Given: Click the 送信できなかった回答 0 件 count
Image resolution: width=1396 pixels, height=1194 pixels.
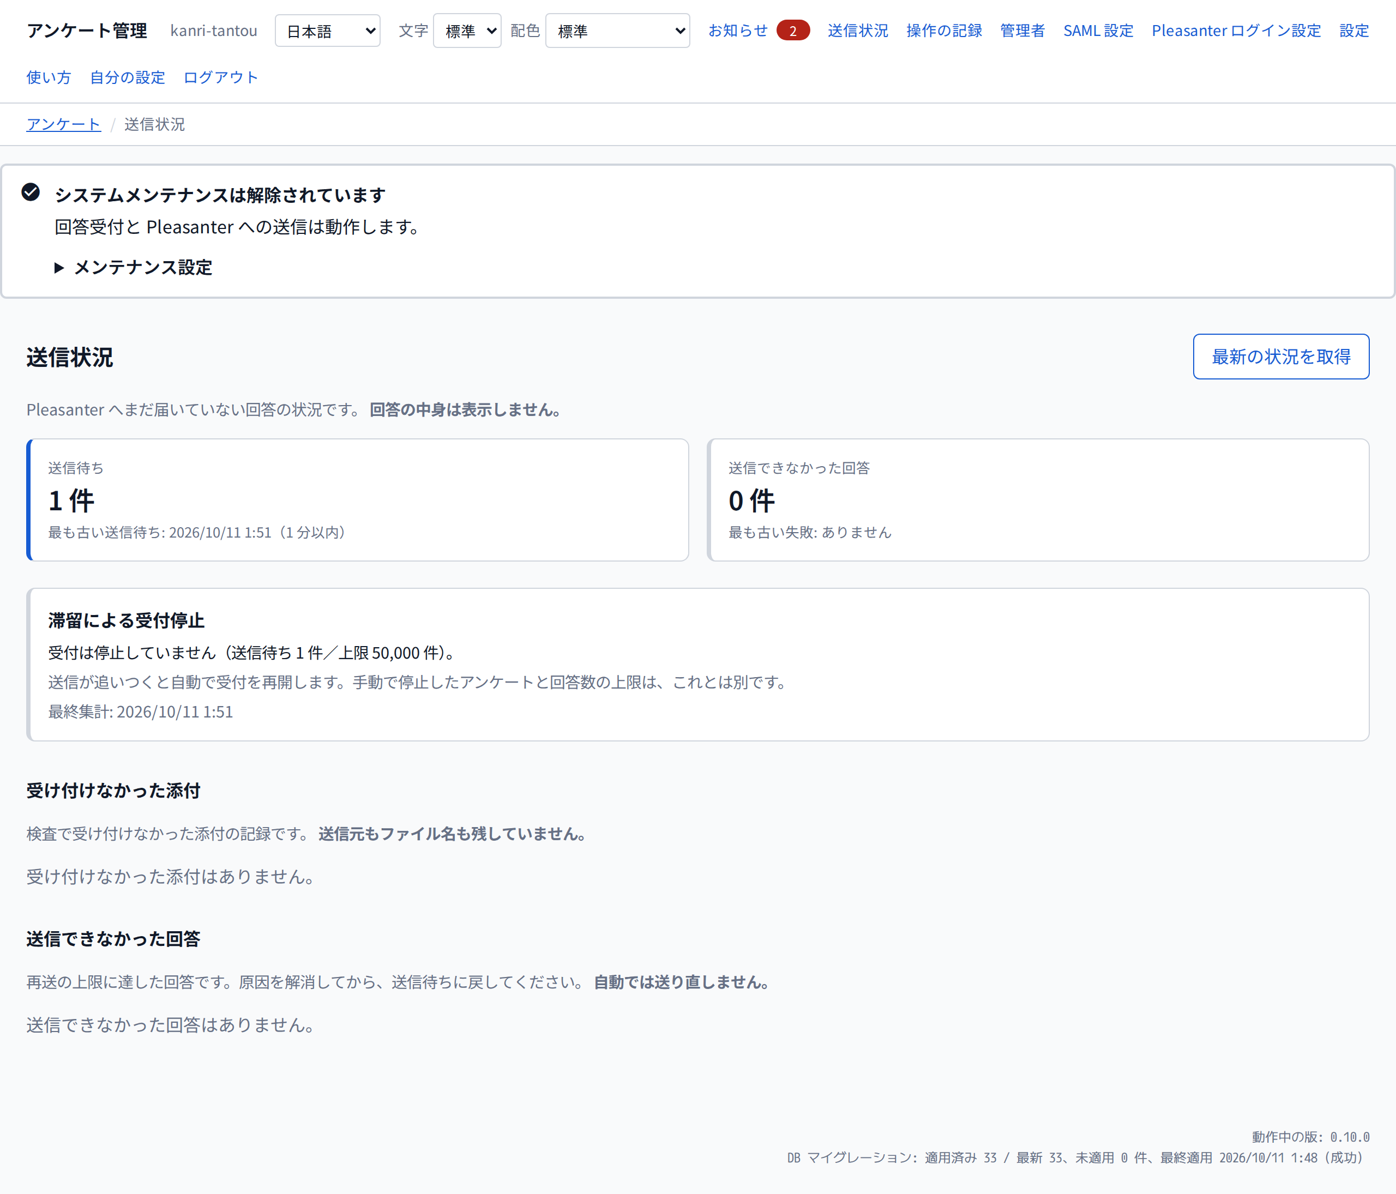Looking at the screenshot, I should 752,500.
